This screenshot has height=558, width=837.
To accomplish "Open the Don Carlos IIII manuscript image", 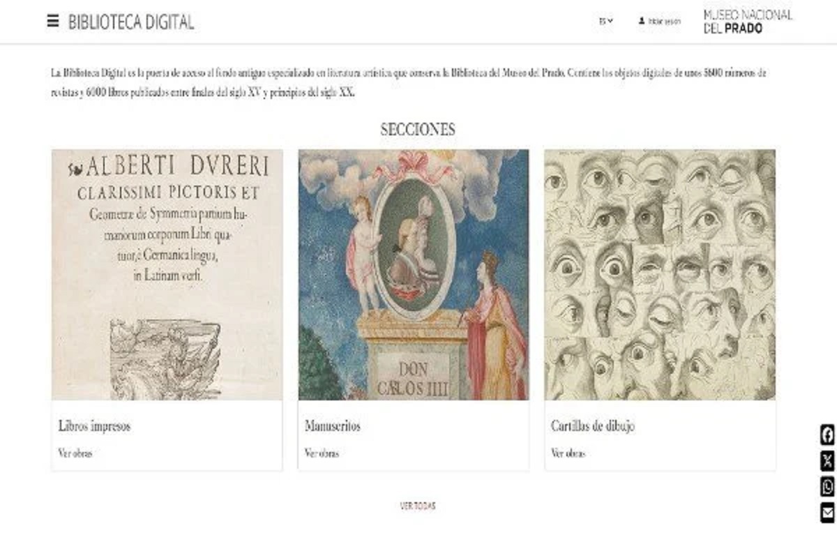I will tap(414, 274).
